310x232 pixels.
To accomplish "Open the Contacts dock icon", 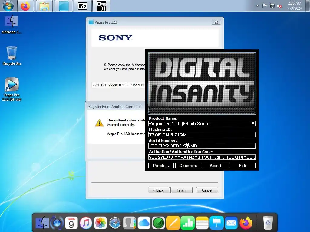I will tap(129, 223).
